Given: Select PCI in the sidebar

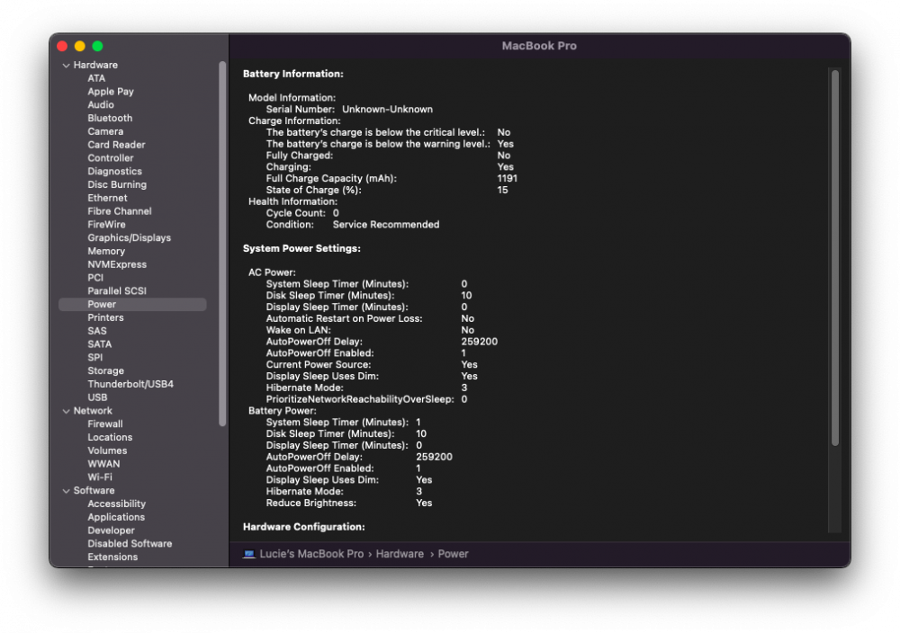Looking at the screenshot, I should pyautogui.click(x=95, y=278).
